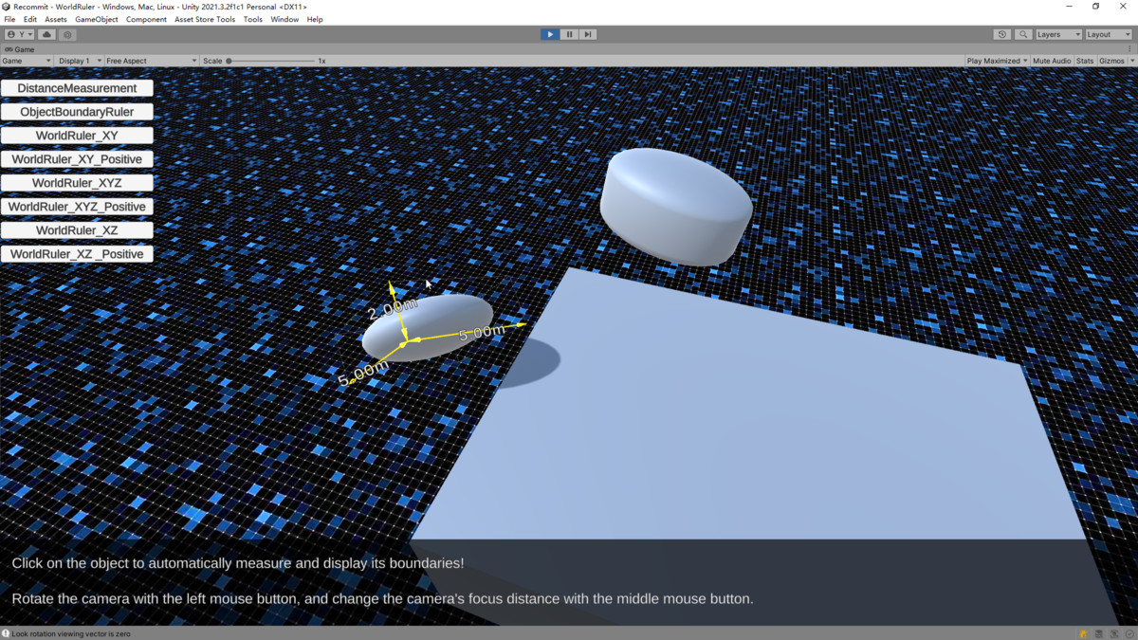
Task: Click the DistanceMeasurement button
Action: pos(77,88)
